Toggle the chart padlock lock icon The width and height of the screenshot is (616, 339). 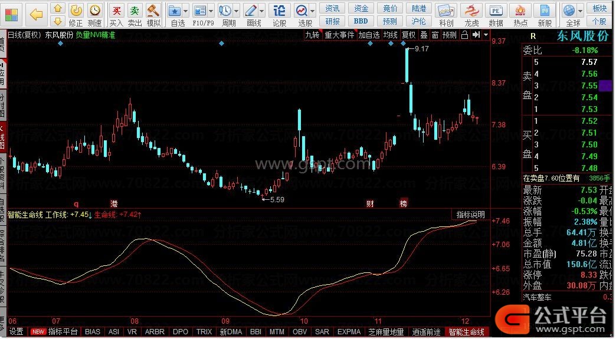465,35
